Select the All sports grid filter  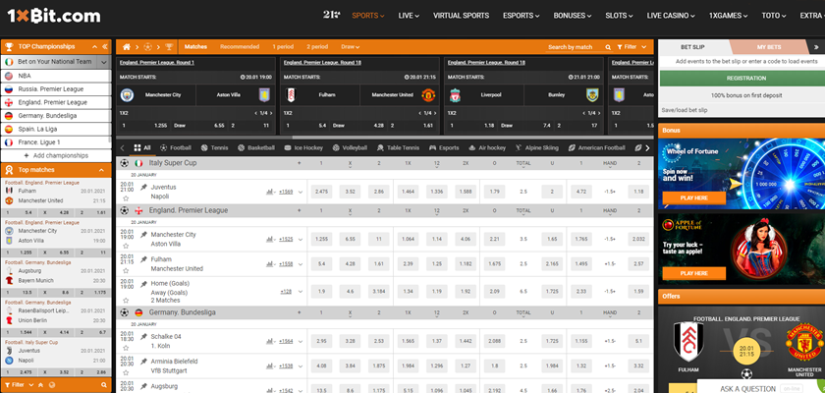(142, 147)
